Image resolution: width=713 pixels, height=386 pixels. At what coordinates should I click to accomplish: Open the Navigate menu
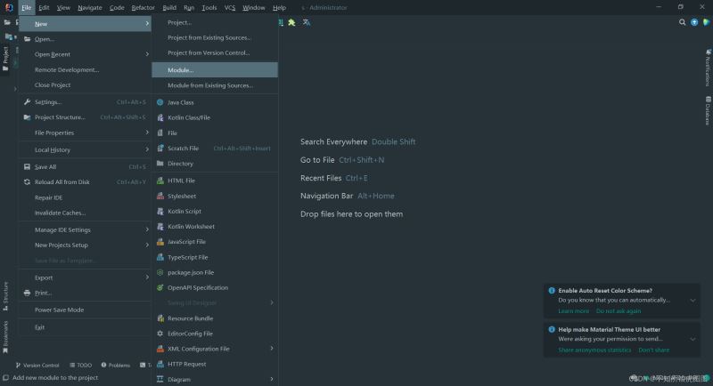(90, 8)
